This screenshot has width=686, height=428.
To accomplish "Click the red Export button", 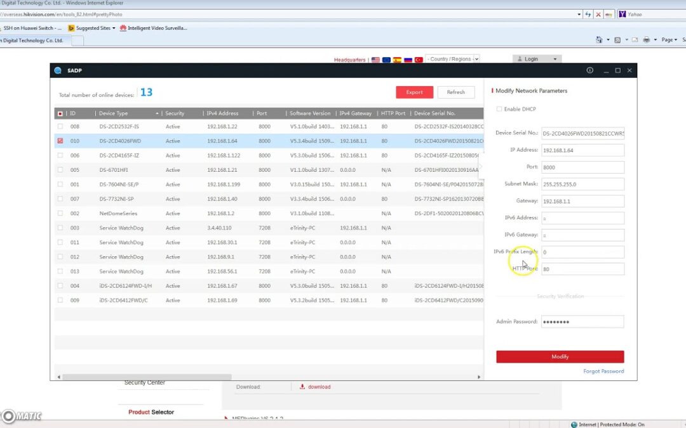I will (x=414, y=92).
